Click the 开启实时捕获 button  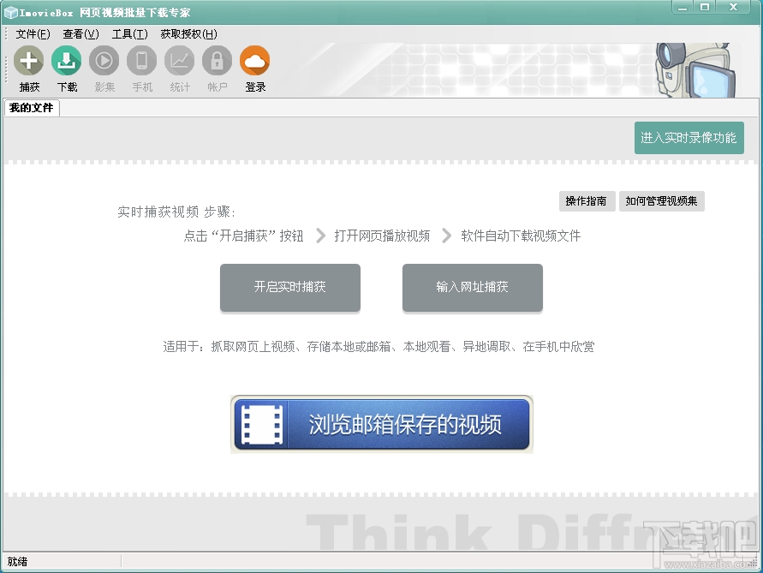tap(289, 289)
